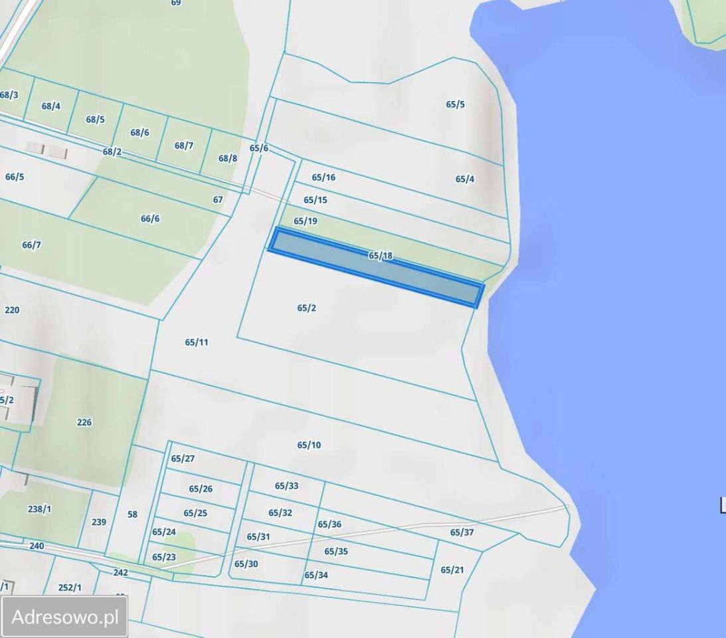
Task: Click parcel label 68/3
Action: pos(9,95)
